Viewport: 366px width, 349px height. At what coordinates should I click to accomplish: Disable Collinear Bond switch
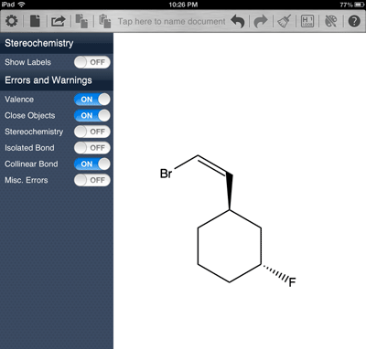pos(91,164)
